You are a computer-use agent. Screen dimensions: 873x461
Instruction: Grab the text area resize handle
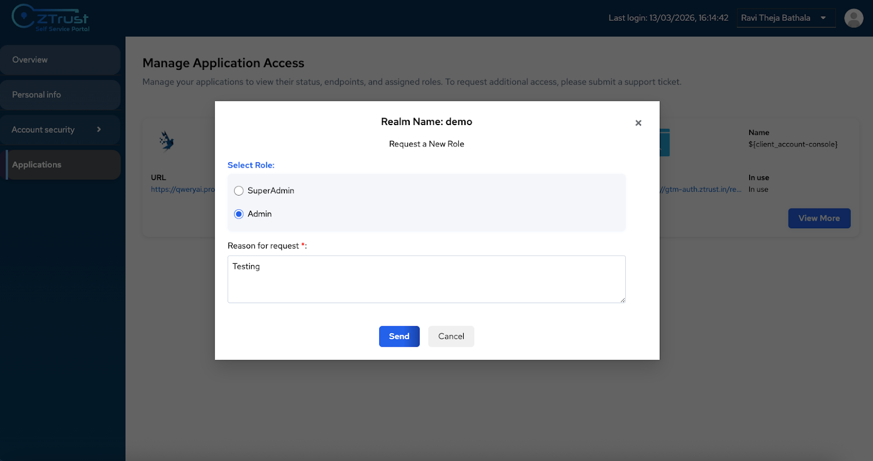tap(623, 300)
